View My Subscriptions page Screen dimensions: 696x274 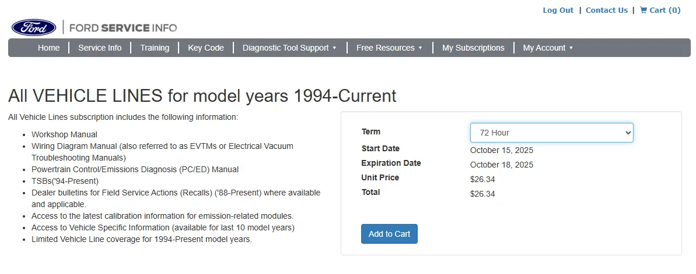(473, 48)
